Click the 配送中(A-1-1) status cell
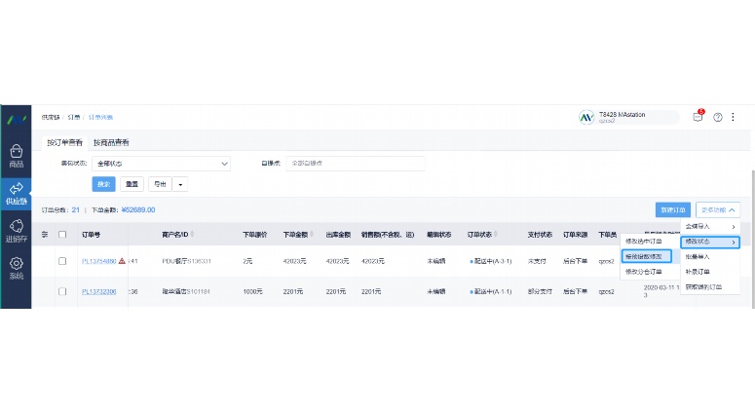This screenshot has width=755, height=413. pos(491,291)
